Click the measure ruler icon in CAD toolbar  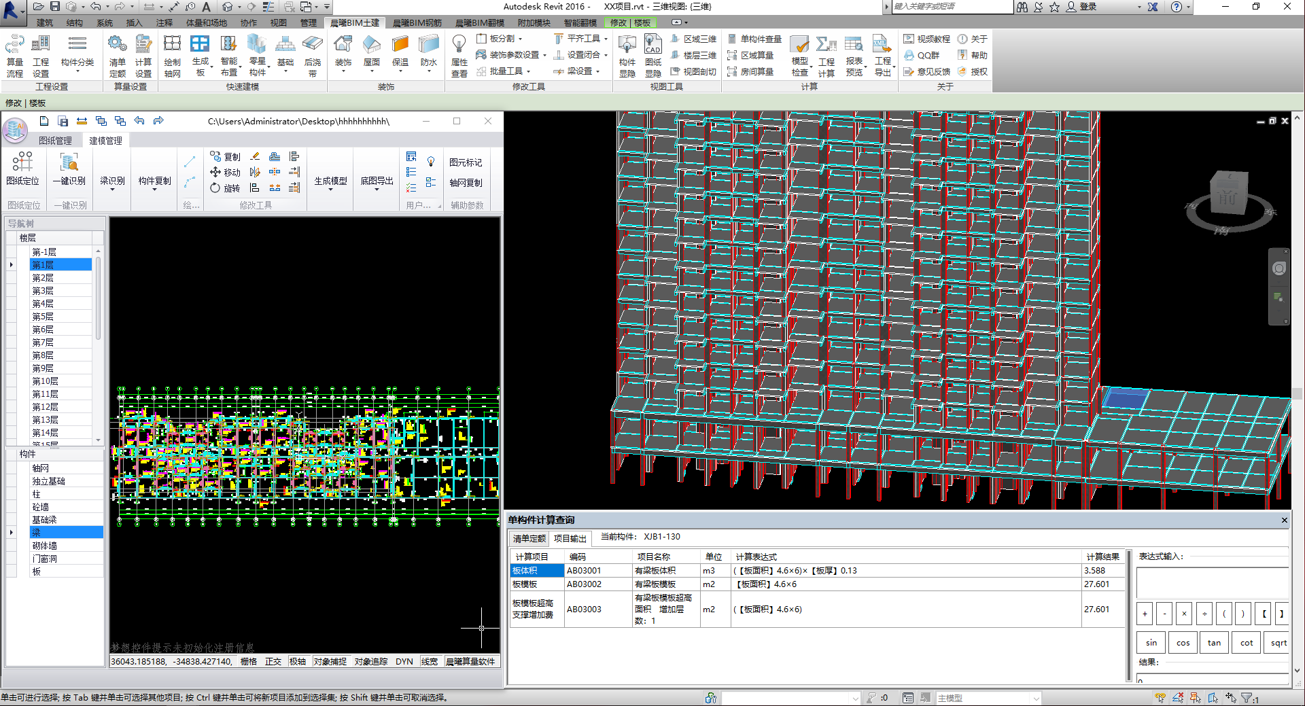[82, 121]
